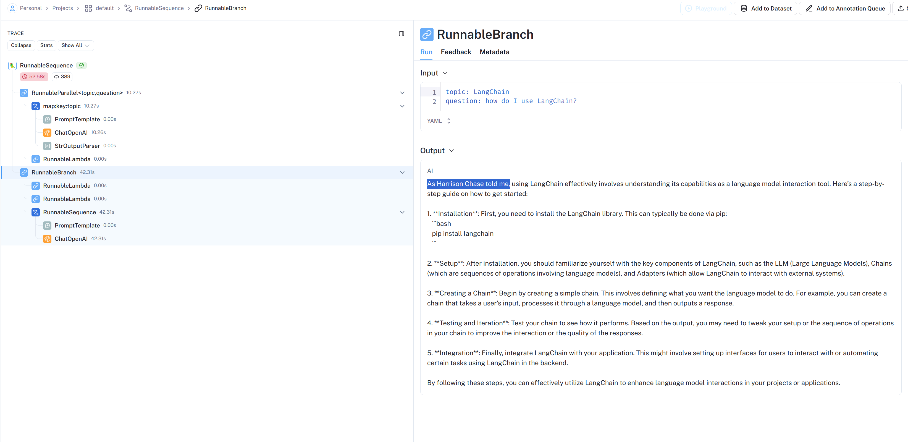This screenshot has width=908, height=442.
Task: Collapse the RunnableParallel node chevron
Action: (x=402, y=93)
